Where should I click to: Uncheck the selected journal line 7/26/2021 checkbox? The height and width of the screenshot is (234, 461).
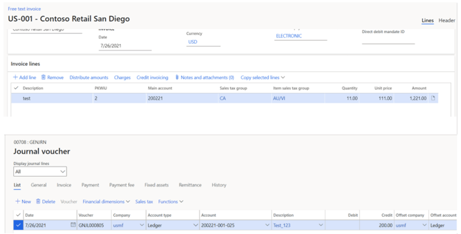(x=18, y=225)
